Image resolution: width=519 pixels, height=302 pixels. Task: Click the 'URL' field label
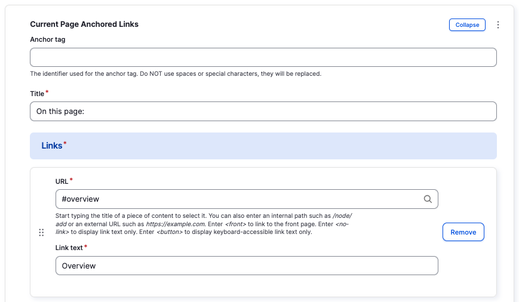click(x=62, y=181)
